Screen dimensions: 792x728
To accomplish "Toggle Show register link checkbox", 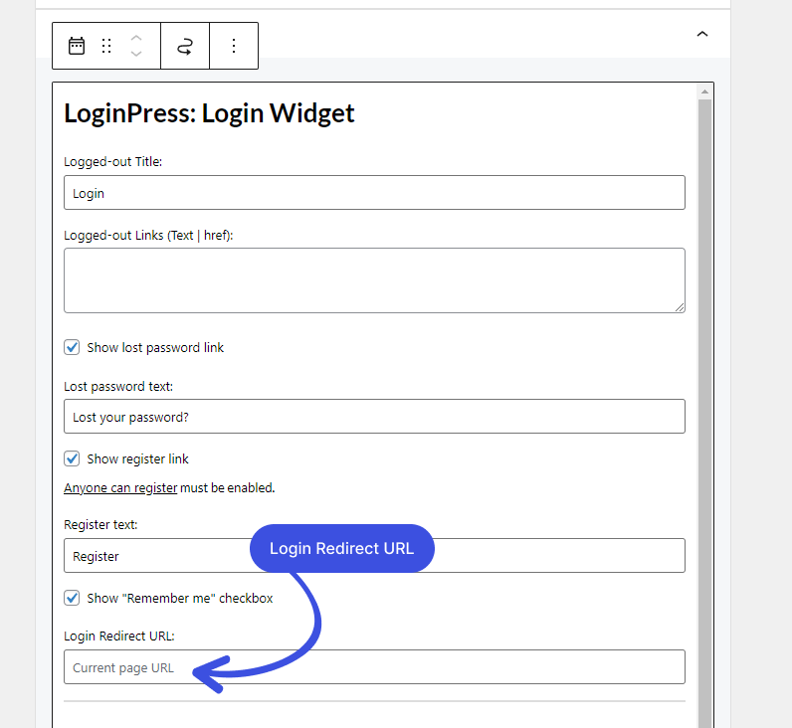I will pyautogui.click(x=72, y=458).
